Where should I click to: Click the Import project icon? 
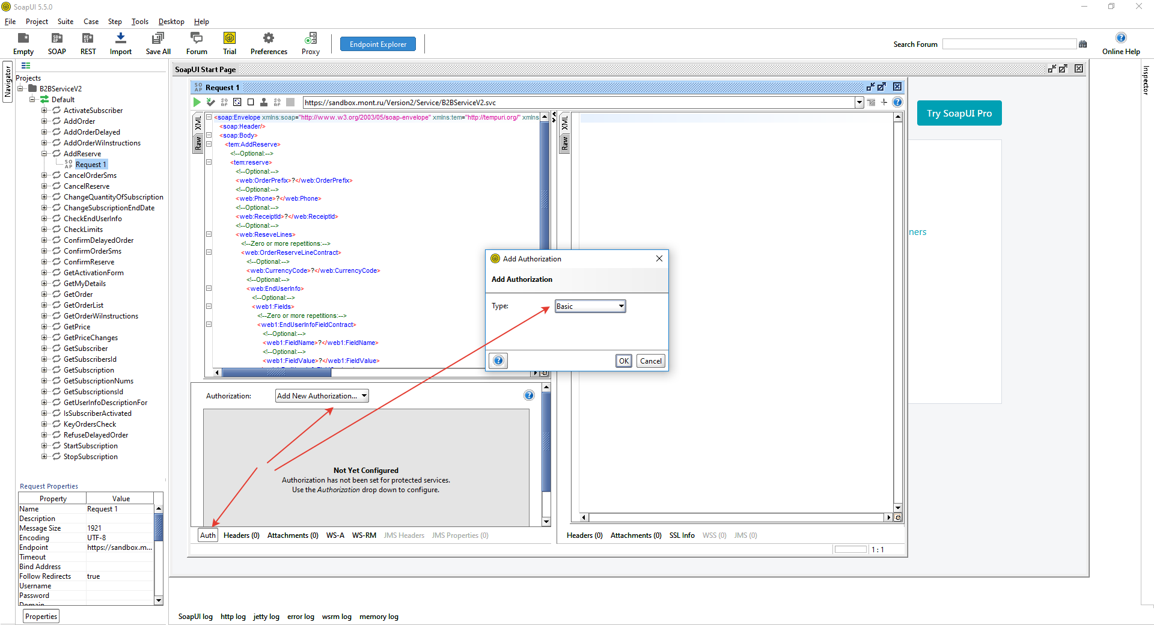tap(120, 39)
